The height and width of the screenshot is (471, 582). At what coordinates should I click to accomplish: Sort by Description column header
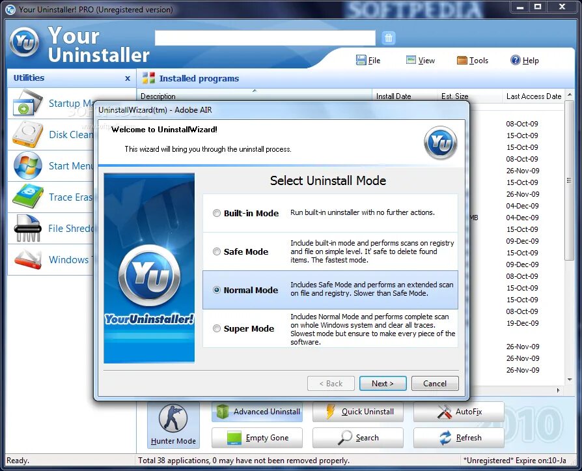click(255, 96)
